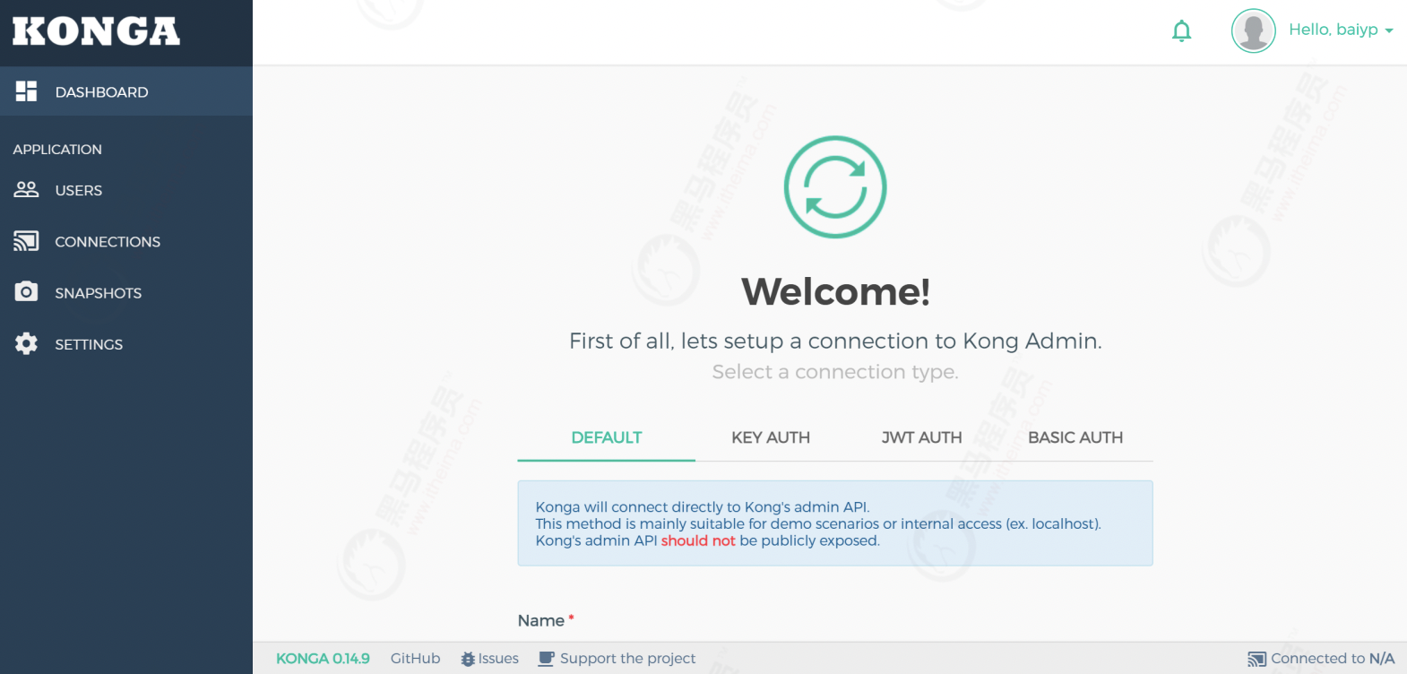The image size is (1407, 674).
Task: Open SNAPSHOTS in the sidebar
Action: [x=126, y=292]
